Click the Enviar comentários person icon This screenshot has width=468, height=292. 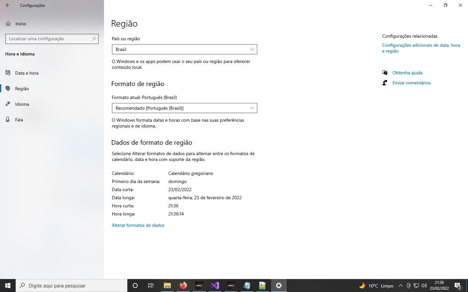click(385, 83)
